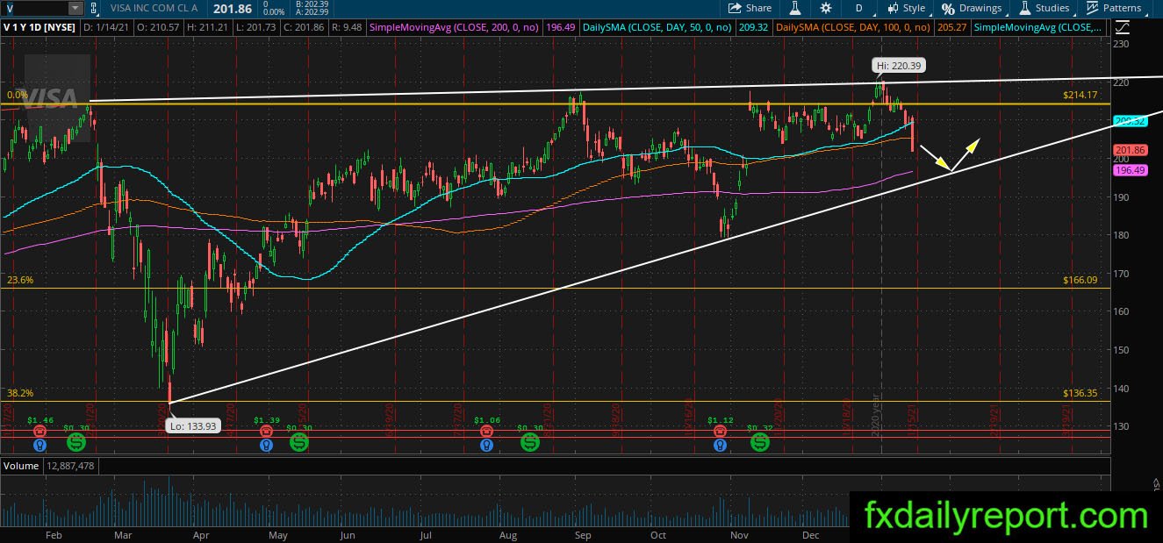The width and height of the screenshot is (1163, 543).
Task: Click the Volume study label
Action: point(20,466)
